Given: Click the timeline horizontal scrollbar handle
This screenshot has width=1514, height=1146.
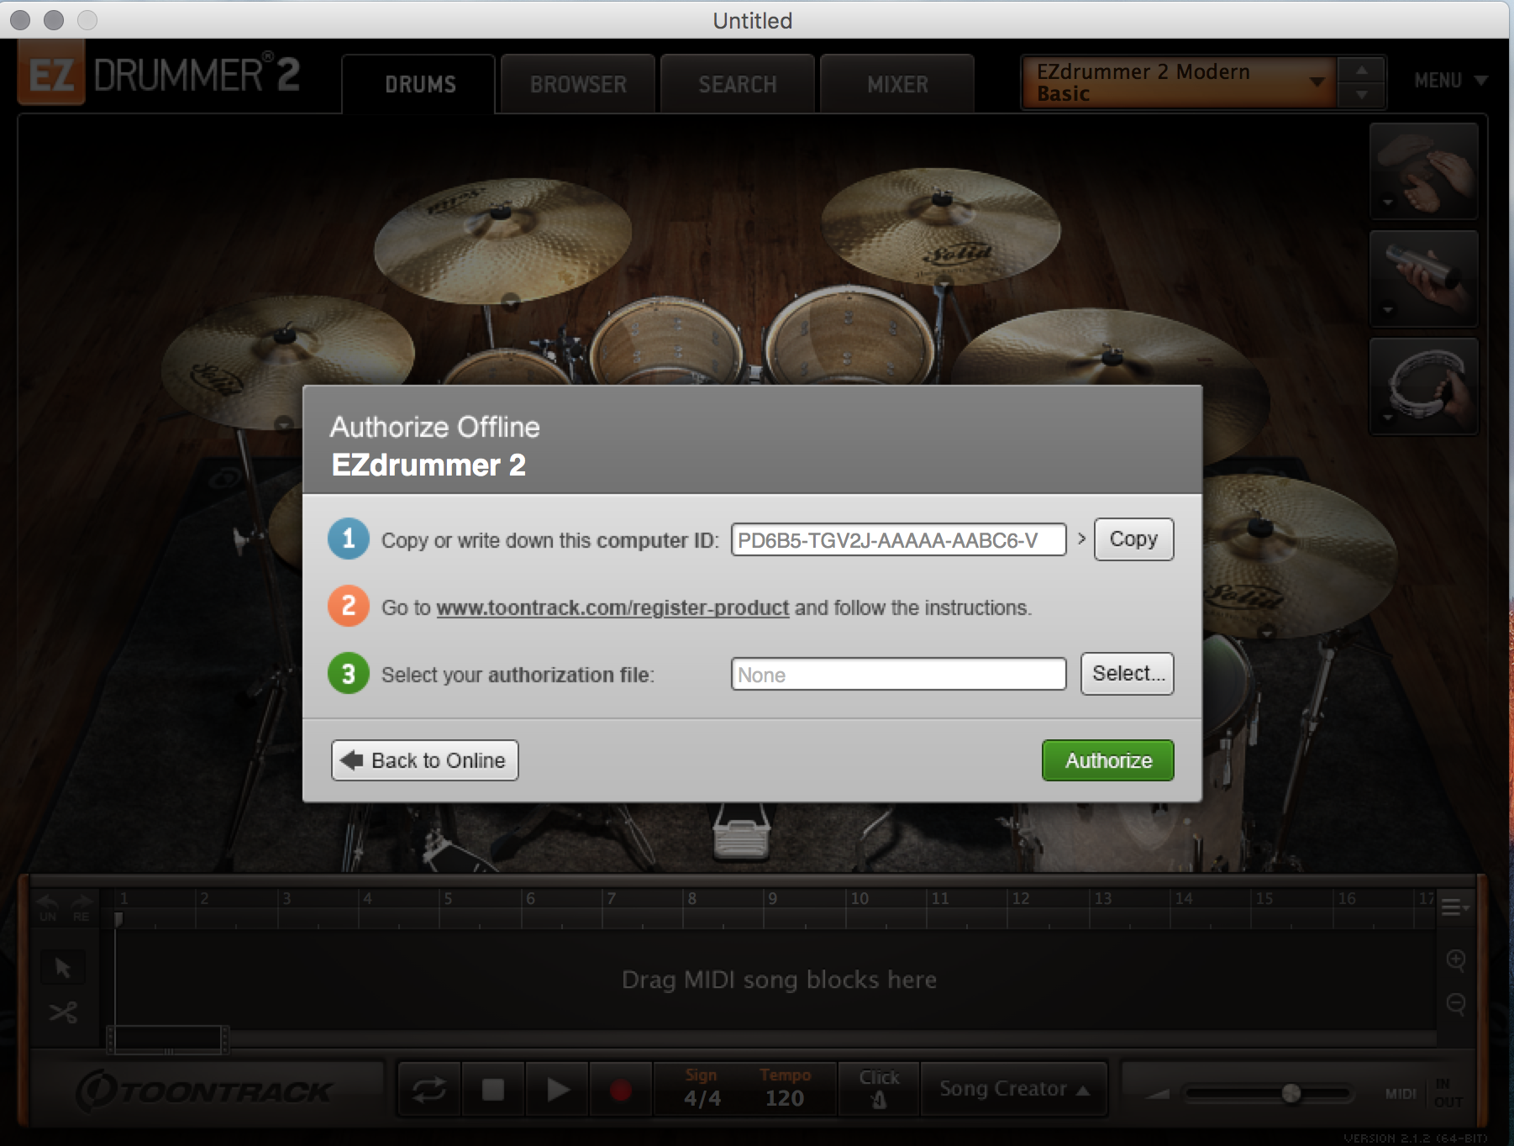Looking at the screenshot, I should point(168,1040).
